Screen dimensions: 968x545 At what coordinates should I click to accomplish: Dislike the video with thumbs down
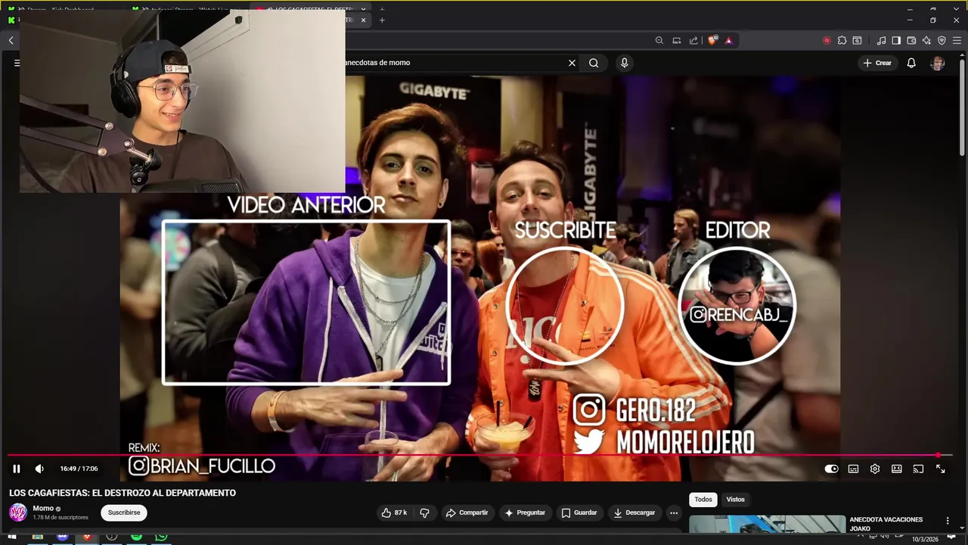click(424, 512)
